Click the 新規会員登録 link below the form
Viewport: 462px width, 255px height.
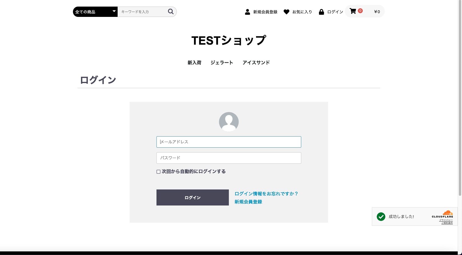[x=248, y=202]
